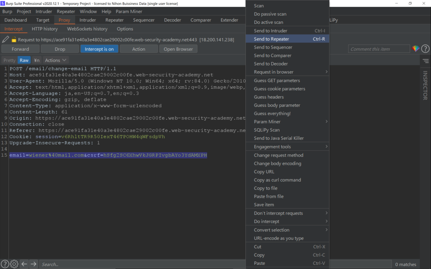Viewport: 431px width, 269px height.
Task: Open the WebSockets history sub-tab
Action: 87,29
